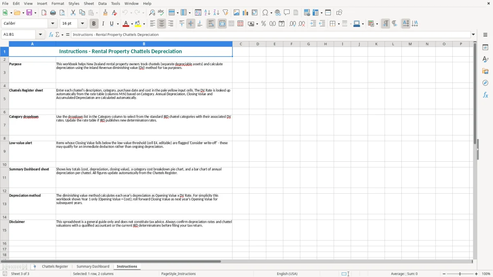Expand the formula bar
The width and height of the screenshot is (493, 277).
pyautogui.click(x=473, y=34)
